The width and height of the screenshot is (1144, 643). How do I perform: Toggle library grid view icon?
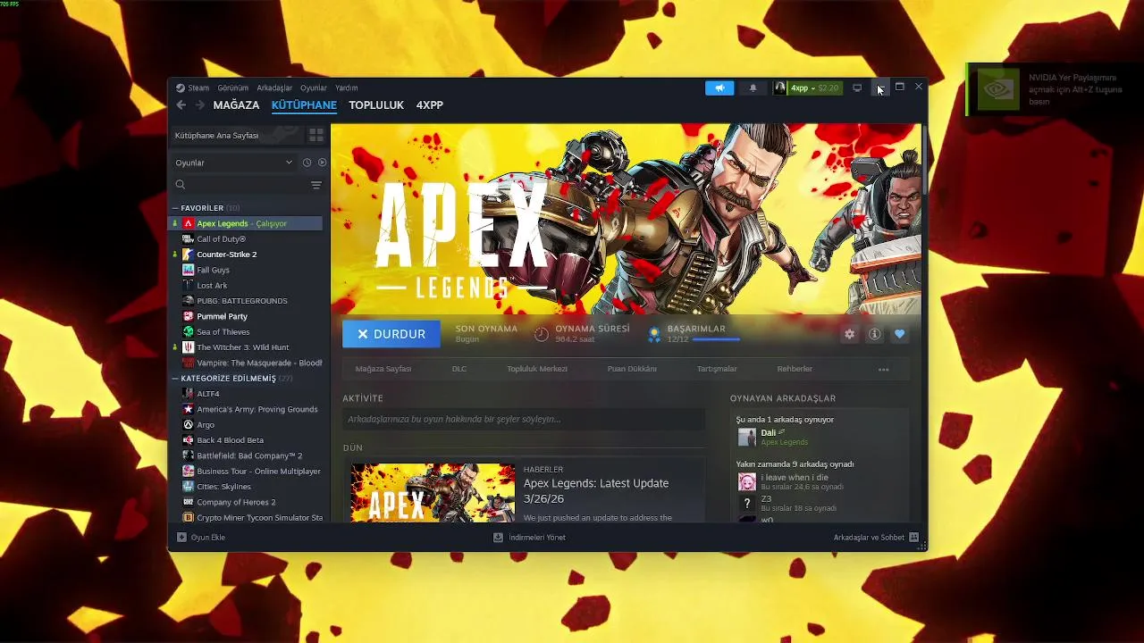tap(316, 135)
